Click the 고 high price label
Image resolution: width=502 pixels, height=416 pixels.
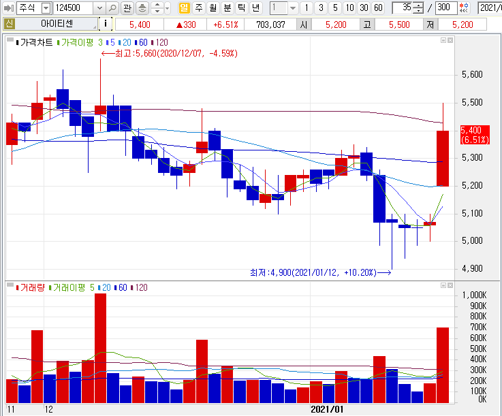(367, 25)
